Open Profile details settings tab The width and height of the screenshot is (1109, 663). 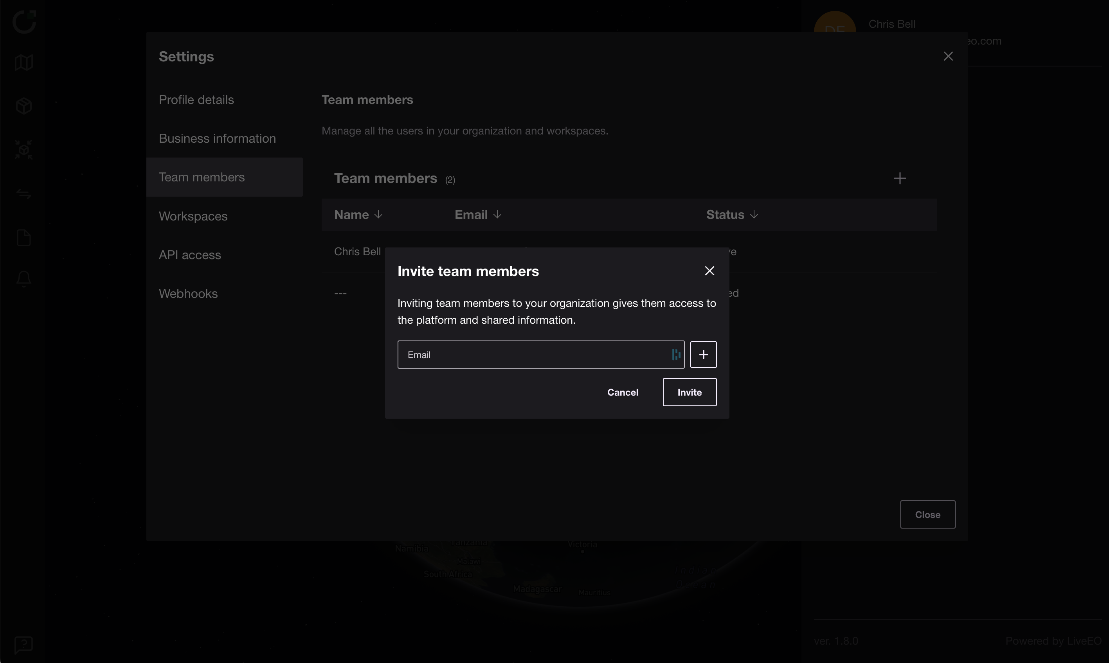pos(196,100)
